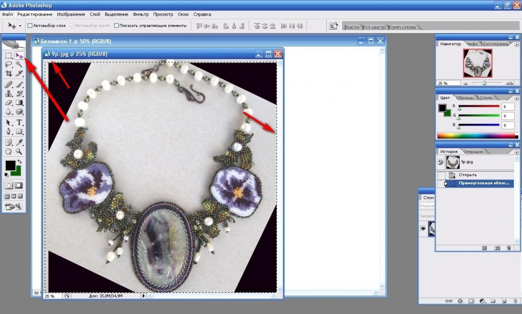
Task: Select the Lasso tool
Action: coord(8,64)
